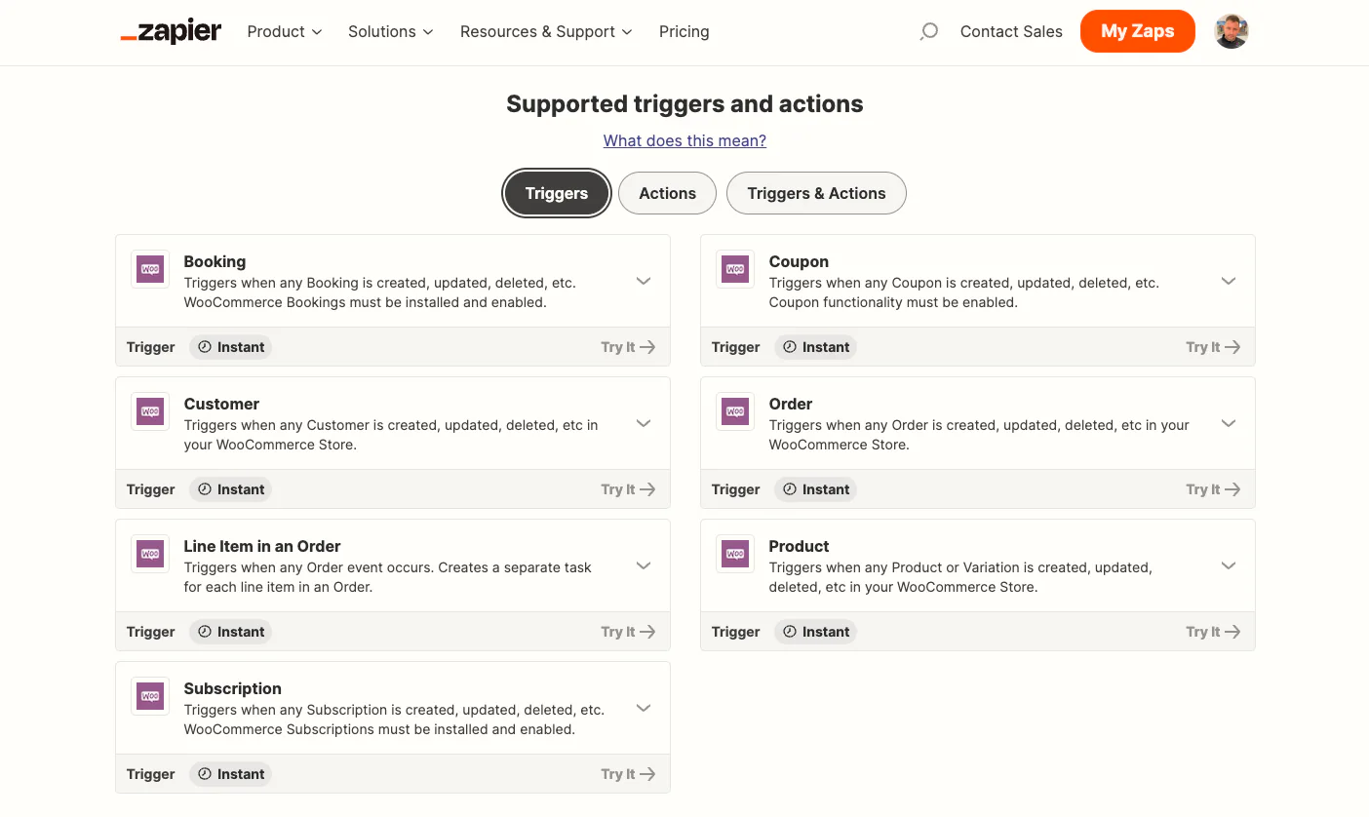Try the Line Item in an Order trigger
The width and height of the screenshot is (1369, 817).
[x=628, y=632]
